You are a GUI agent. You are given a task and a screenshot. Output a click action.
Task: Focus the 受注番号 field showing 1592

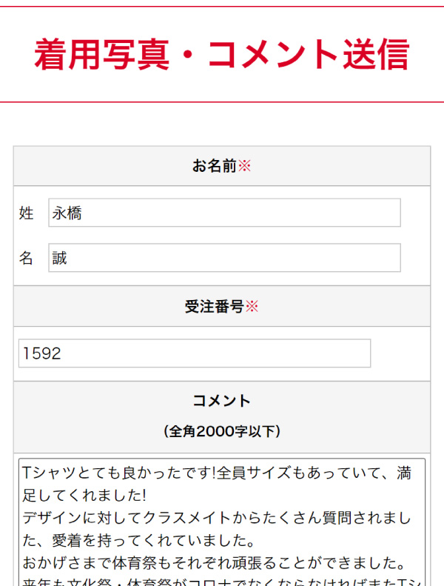(x=194, y=353)
